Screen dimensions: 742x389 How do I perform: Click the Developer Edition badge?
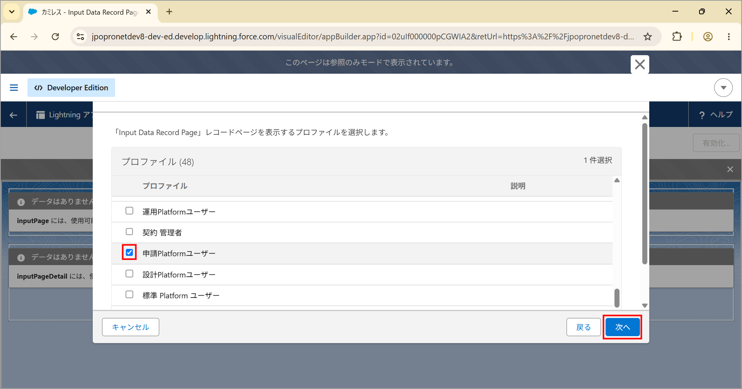point(71,88)
